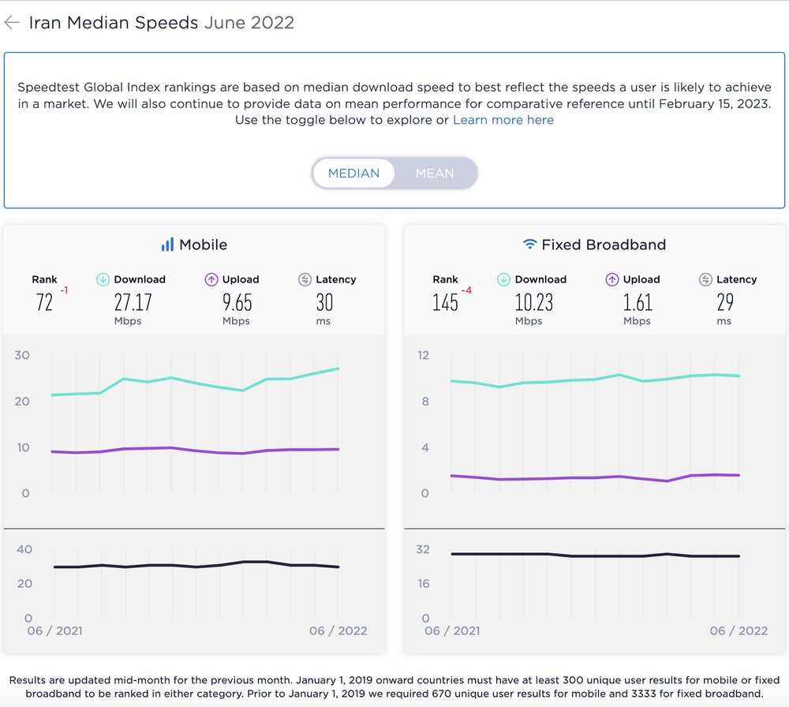Click the Mobile download speed 27.17
789x707 pixels.
coord(133,302)
